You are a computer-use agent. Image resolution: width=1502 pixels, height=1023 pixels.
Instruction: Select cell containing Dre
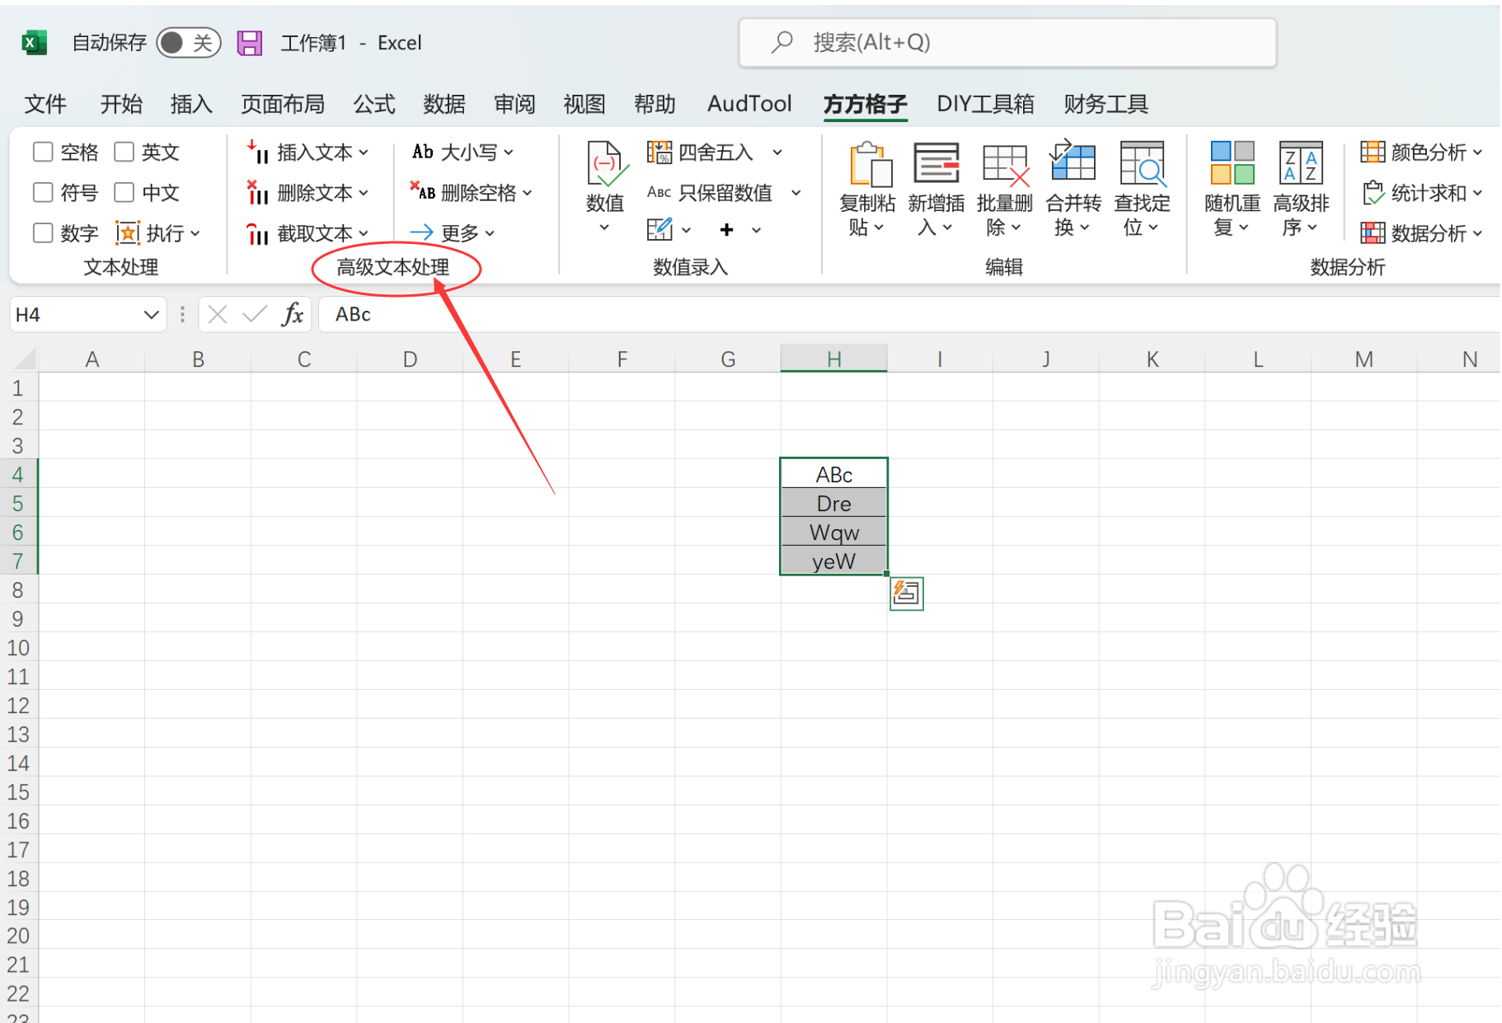pos(833,503)
